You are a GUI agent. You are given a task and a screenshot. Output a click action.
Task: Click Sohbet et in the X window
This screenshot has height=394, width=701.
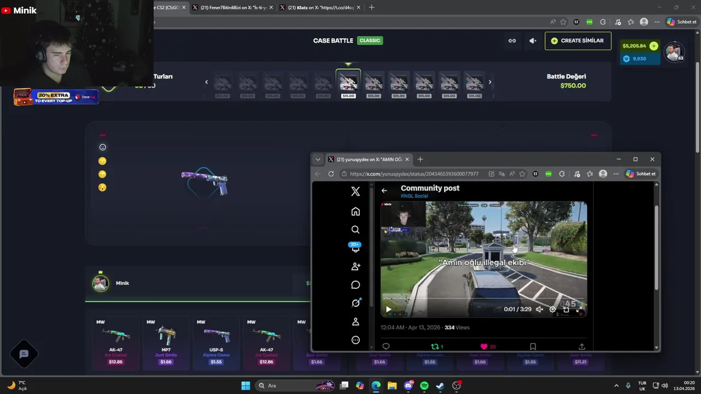(641, 173)
